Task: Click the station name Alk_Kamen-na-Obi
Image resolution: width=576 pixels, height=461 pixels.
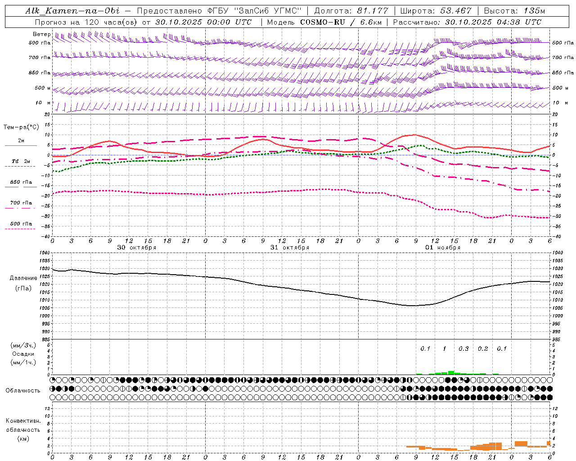Action: pyautogui.click(x=72, y=11)
